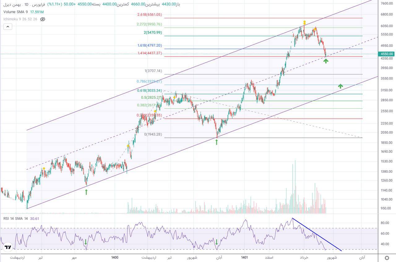Click the Volume value 17.591M
Image resolution: width=396 pixels, height=262 pixels.
coord(37,12)
